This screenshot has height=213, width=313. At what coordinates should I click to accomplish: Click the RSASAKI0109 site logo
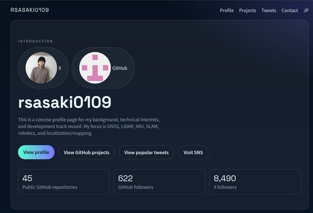[30, 10]
